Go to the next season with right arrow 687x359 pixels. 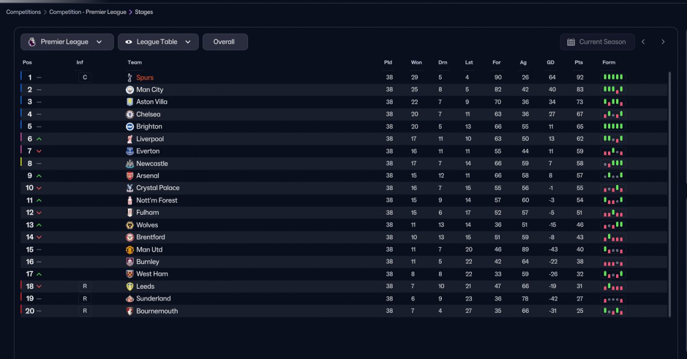pyautogui.click(x=663, y=42)
